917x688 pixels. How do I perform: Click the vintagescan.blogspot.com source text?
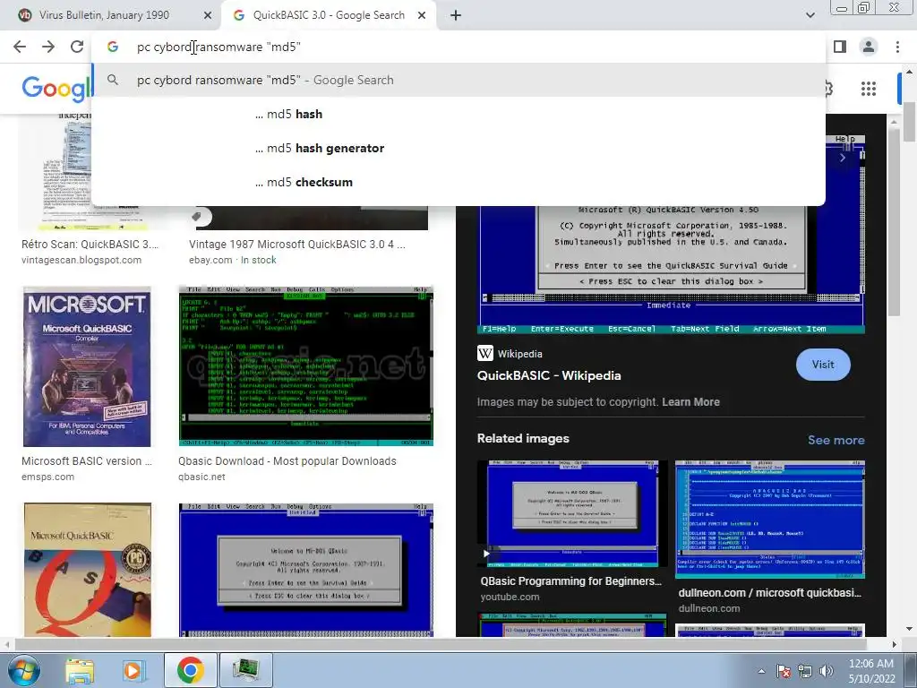point(81,260)
